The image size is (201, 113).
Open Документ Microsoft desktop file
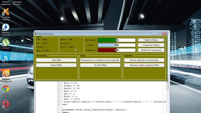coord(17,3)
